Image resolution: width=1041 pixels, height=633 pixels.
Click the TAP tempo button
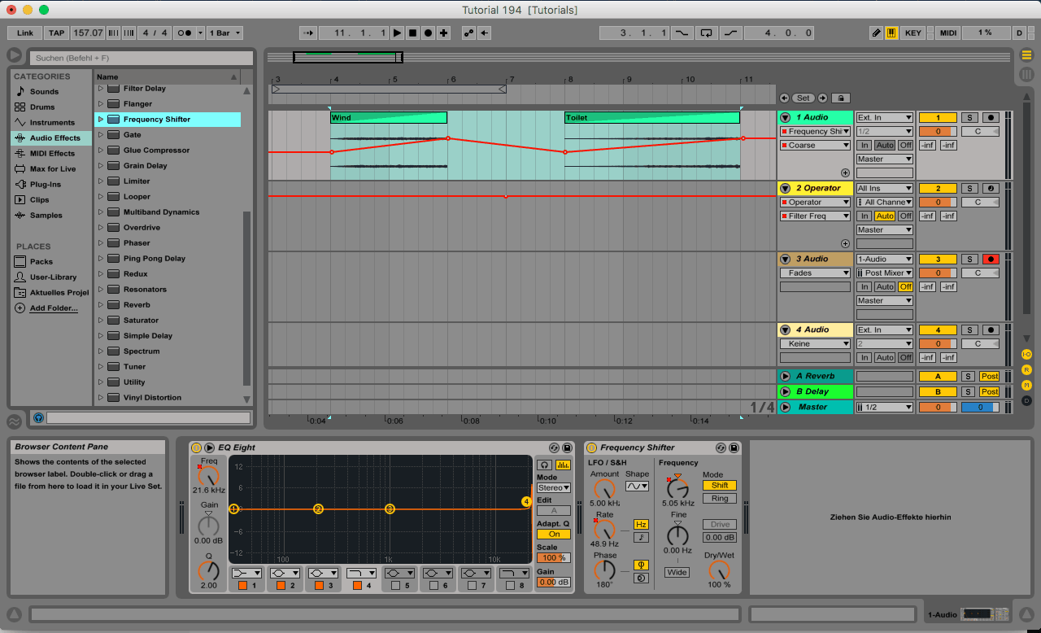[56, 33]
